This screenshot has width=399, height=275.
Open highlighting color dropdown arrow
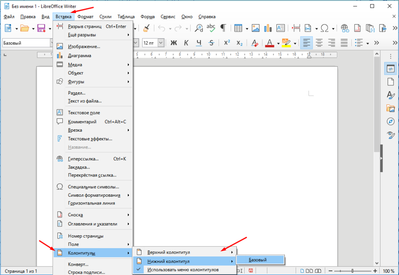click(x=295, y=44)
